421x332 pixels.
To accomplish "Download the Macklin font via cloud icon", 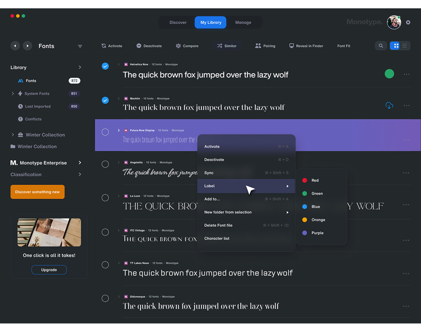I will 389,105.
